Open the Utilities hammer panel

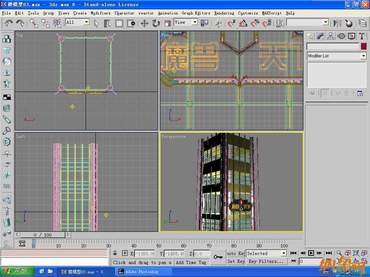[x=362, y=36]
